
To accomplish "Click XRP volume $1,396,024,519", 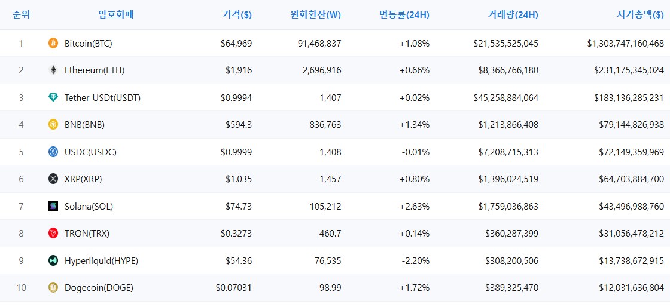I will pos(508,179).
